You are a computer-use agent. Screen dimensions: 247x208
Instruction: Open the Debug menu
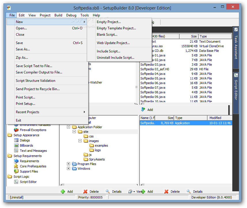click(71, 15)
